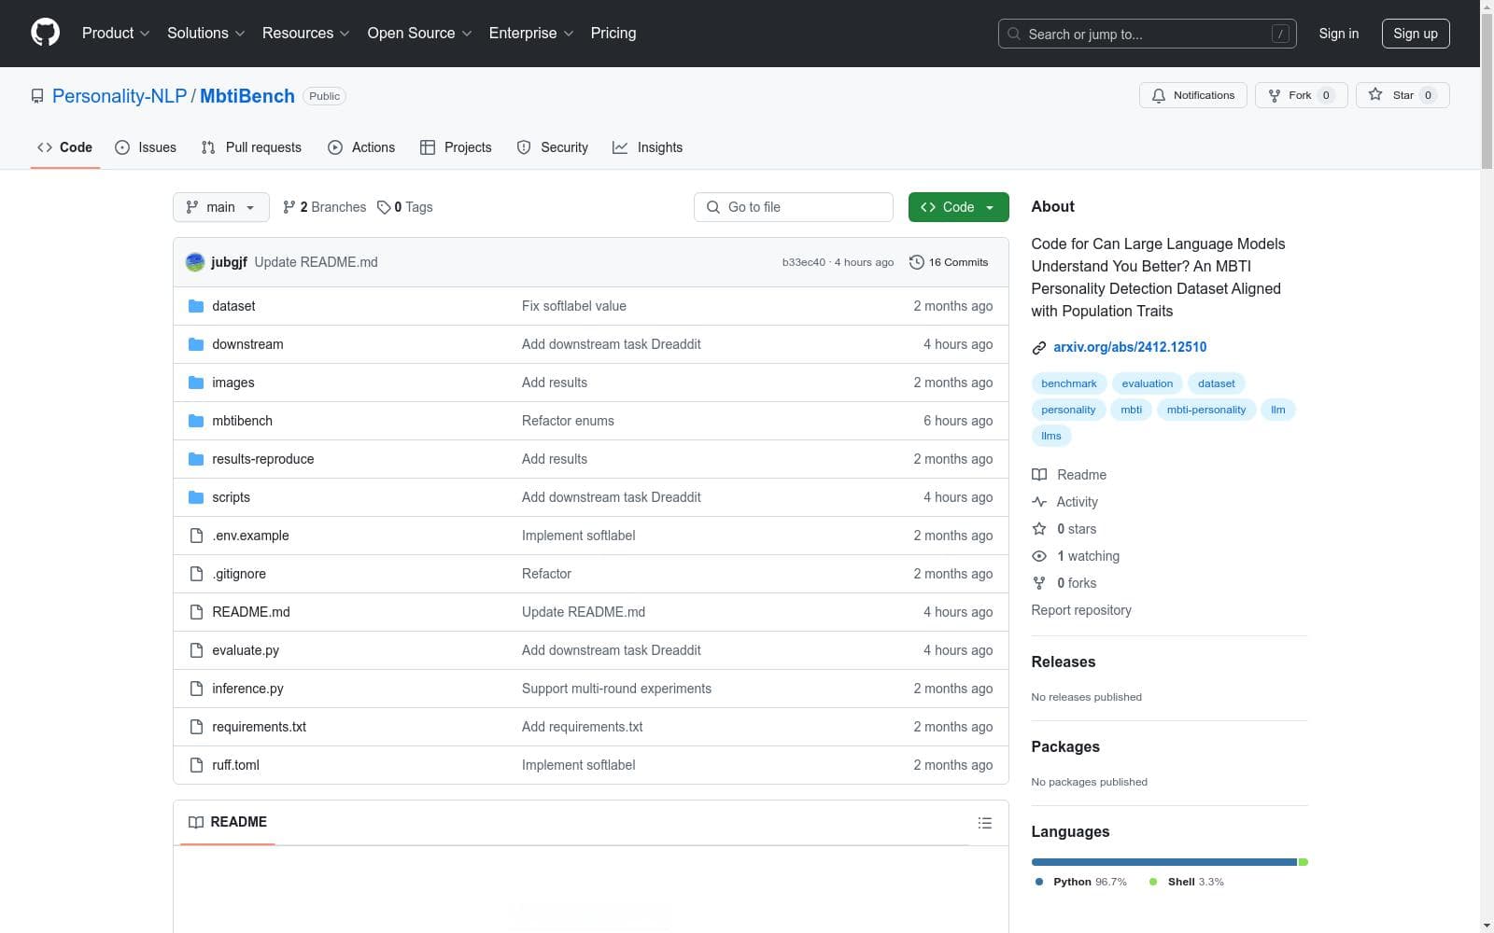The height and width of the screenshot is (933, 1494).
Task: Click the link icon beside arxiv URL
Action: [x=1039, y=348]
